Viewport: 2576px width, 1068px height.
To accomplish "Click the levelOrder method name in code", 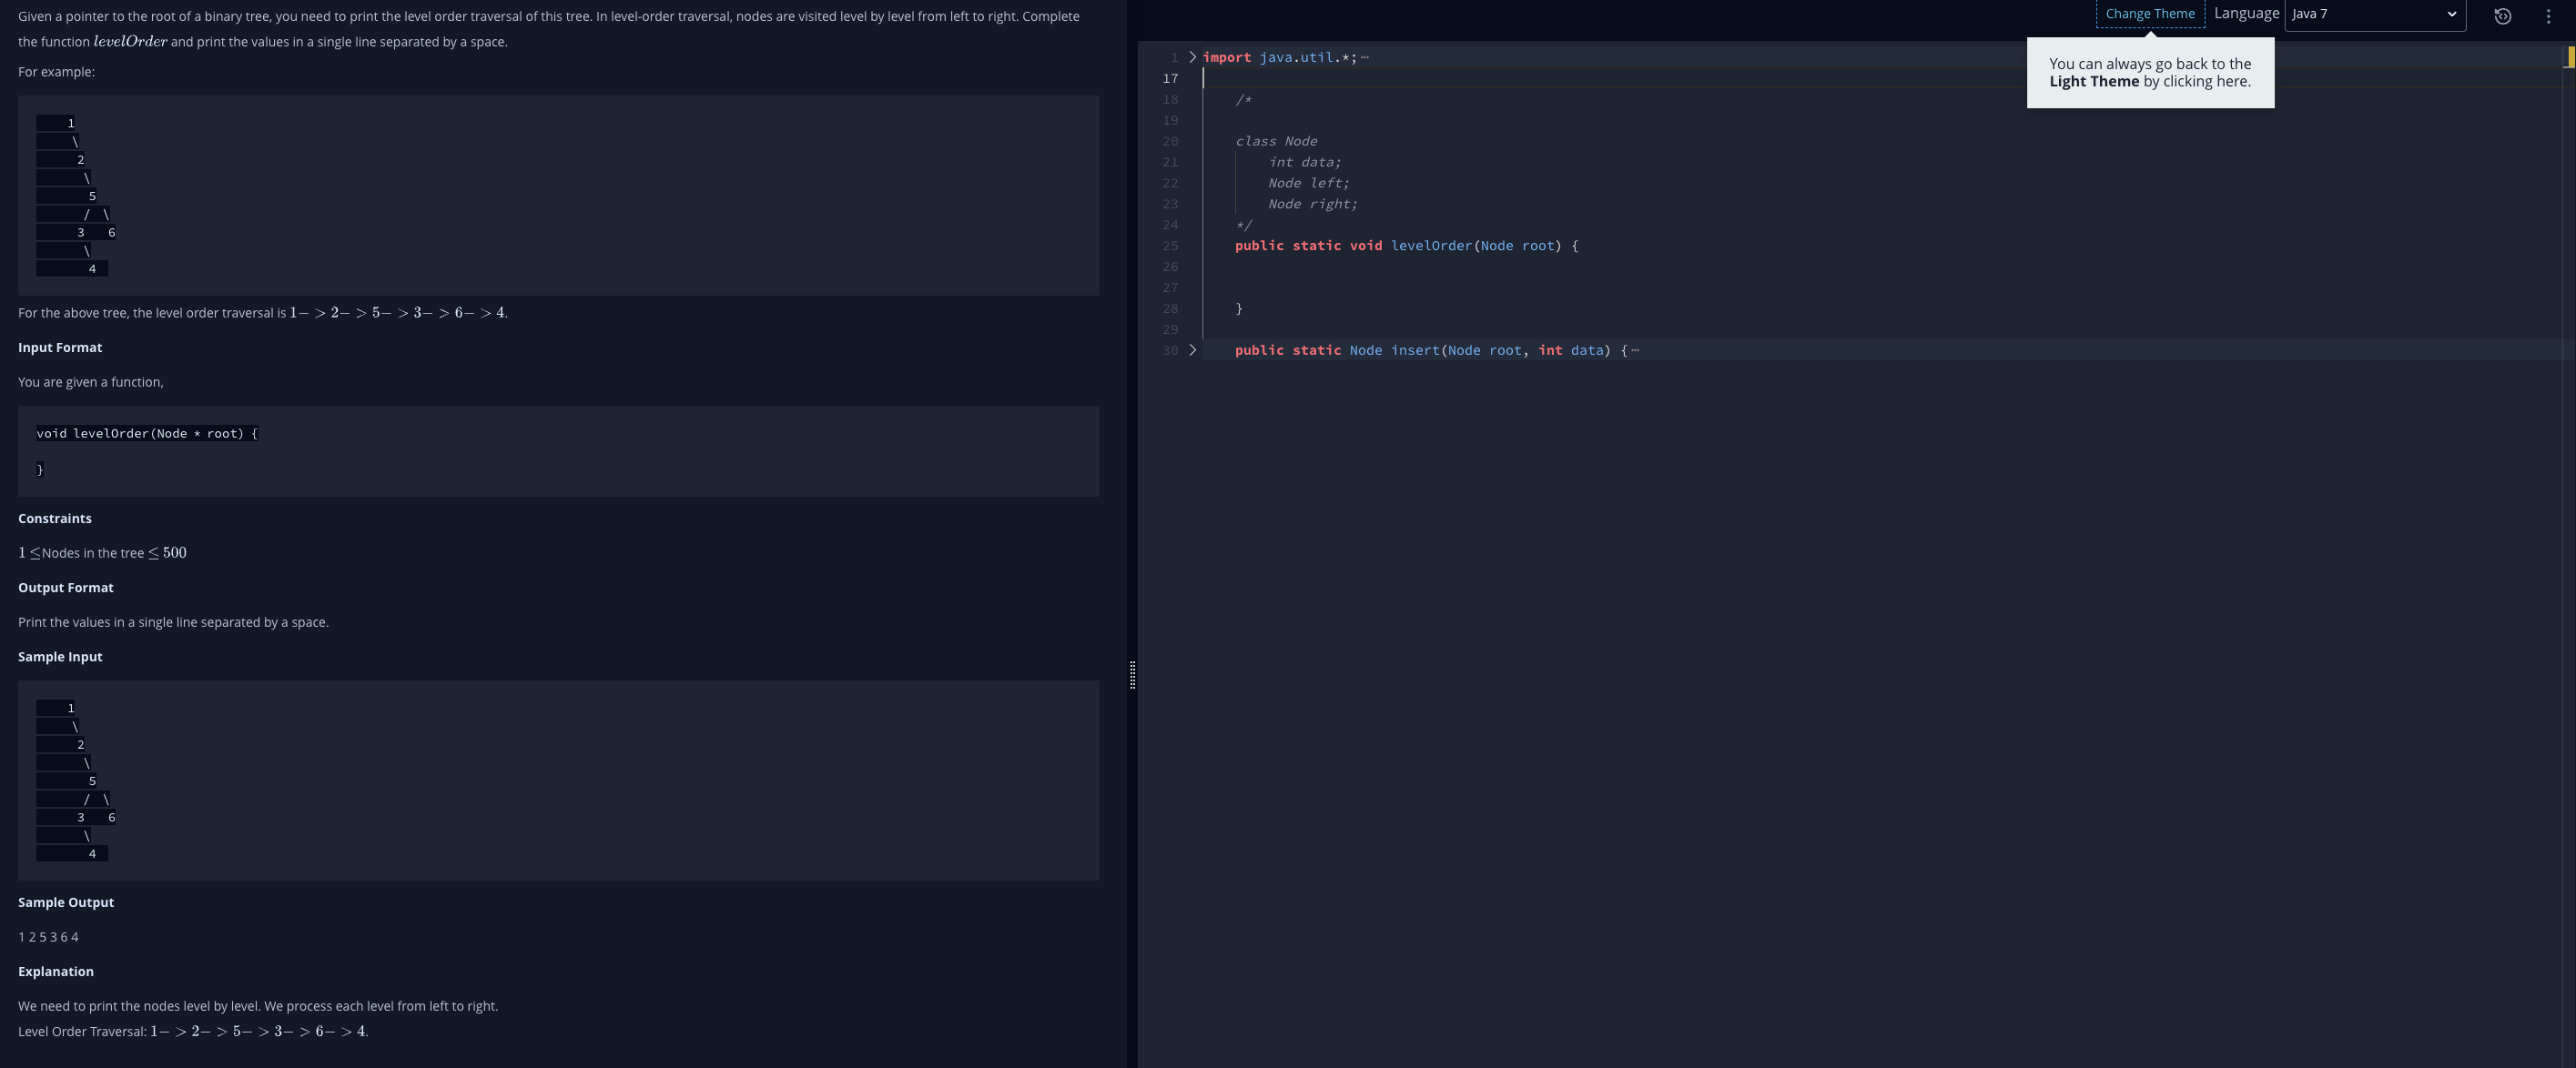I will click(1430, 246).
